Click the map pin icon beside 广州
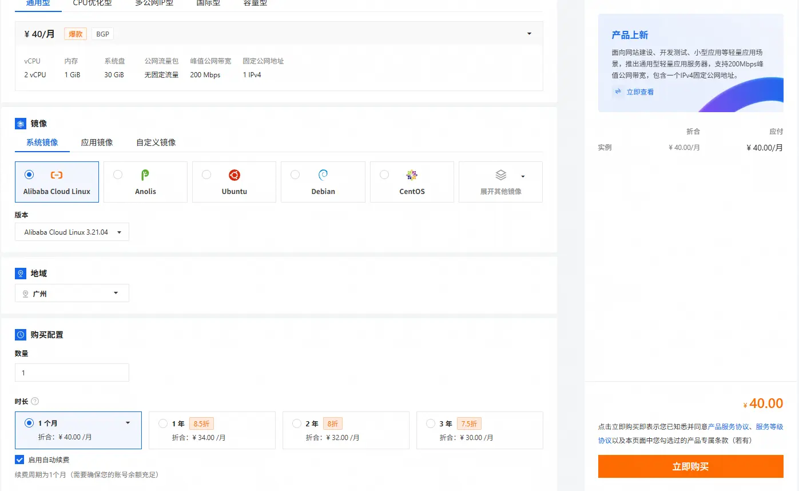Image resolution: width=799 pixels, height=491 pixels. pyautogui.click(x=25, y=294)
